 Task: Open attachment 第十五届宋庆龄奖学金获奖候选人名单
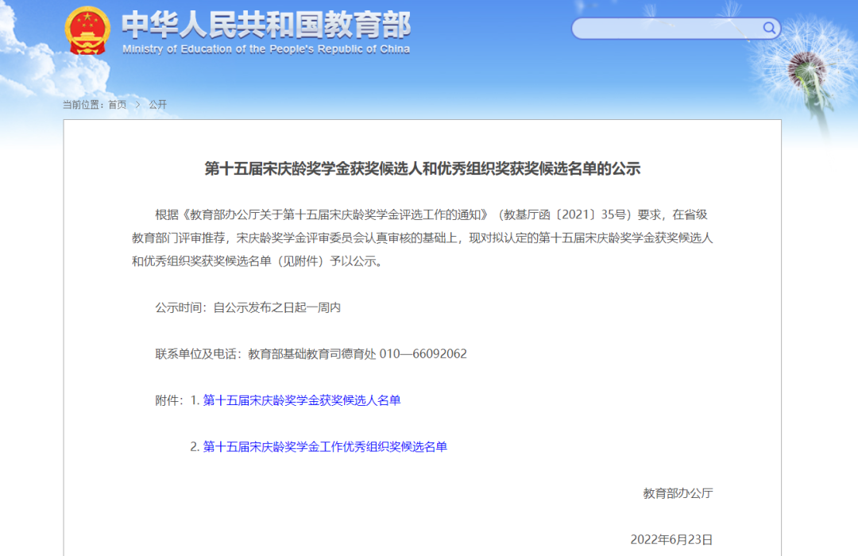(302, 400)
